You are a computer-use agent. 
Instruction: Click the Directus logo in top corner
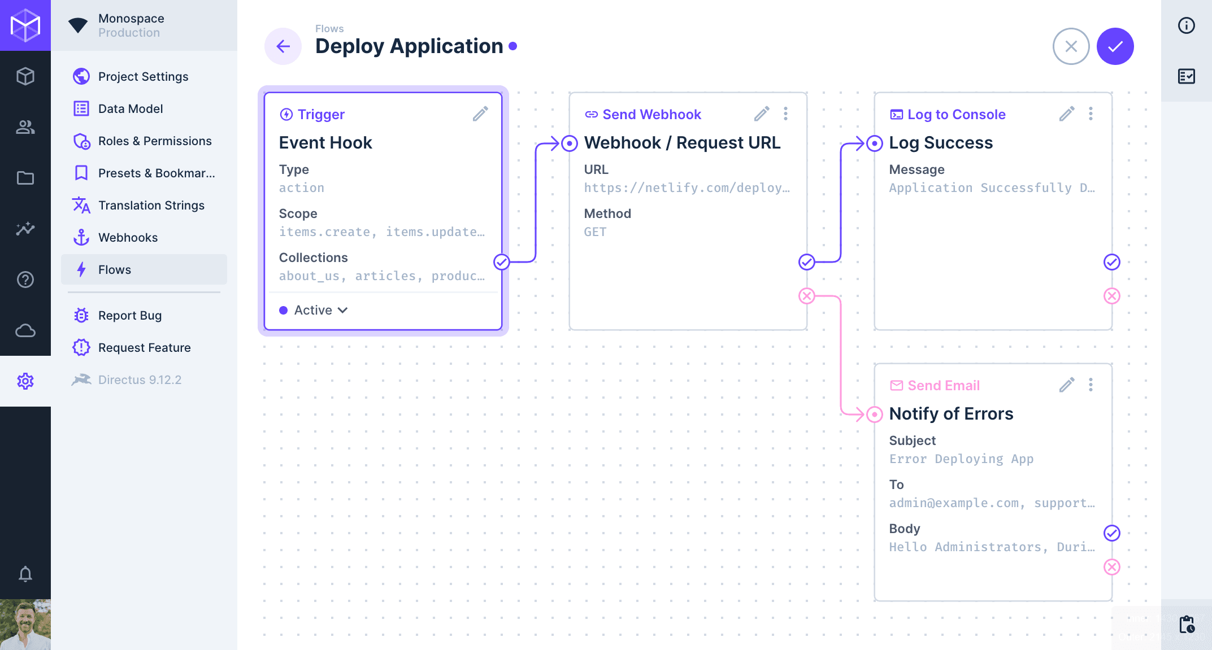25,25
